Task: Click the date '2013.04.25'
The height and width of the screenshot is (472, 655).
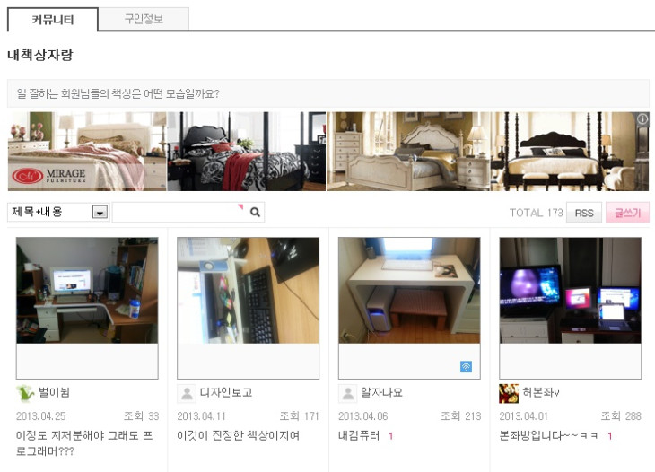Action: pos(41,416)
